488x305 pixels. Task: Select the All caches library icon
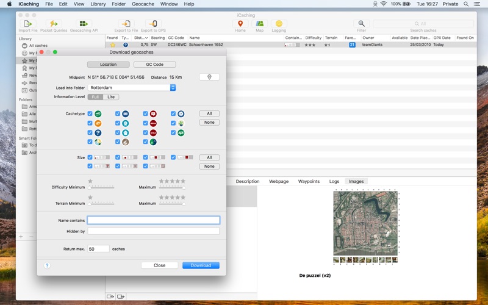24,45
